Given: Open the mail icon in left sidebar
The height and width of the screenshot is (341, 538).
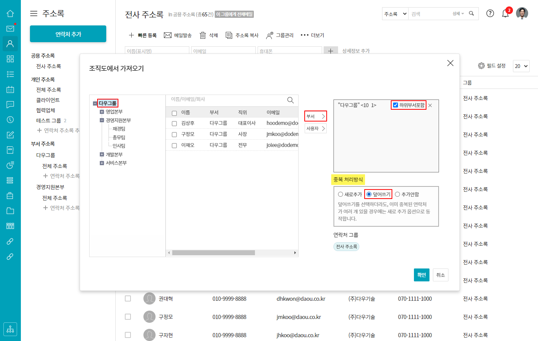Looking at the screenshot, I should coord(10,28).
